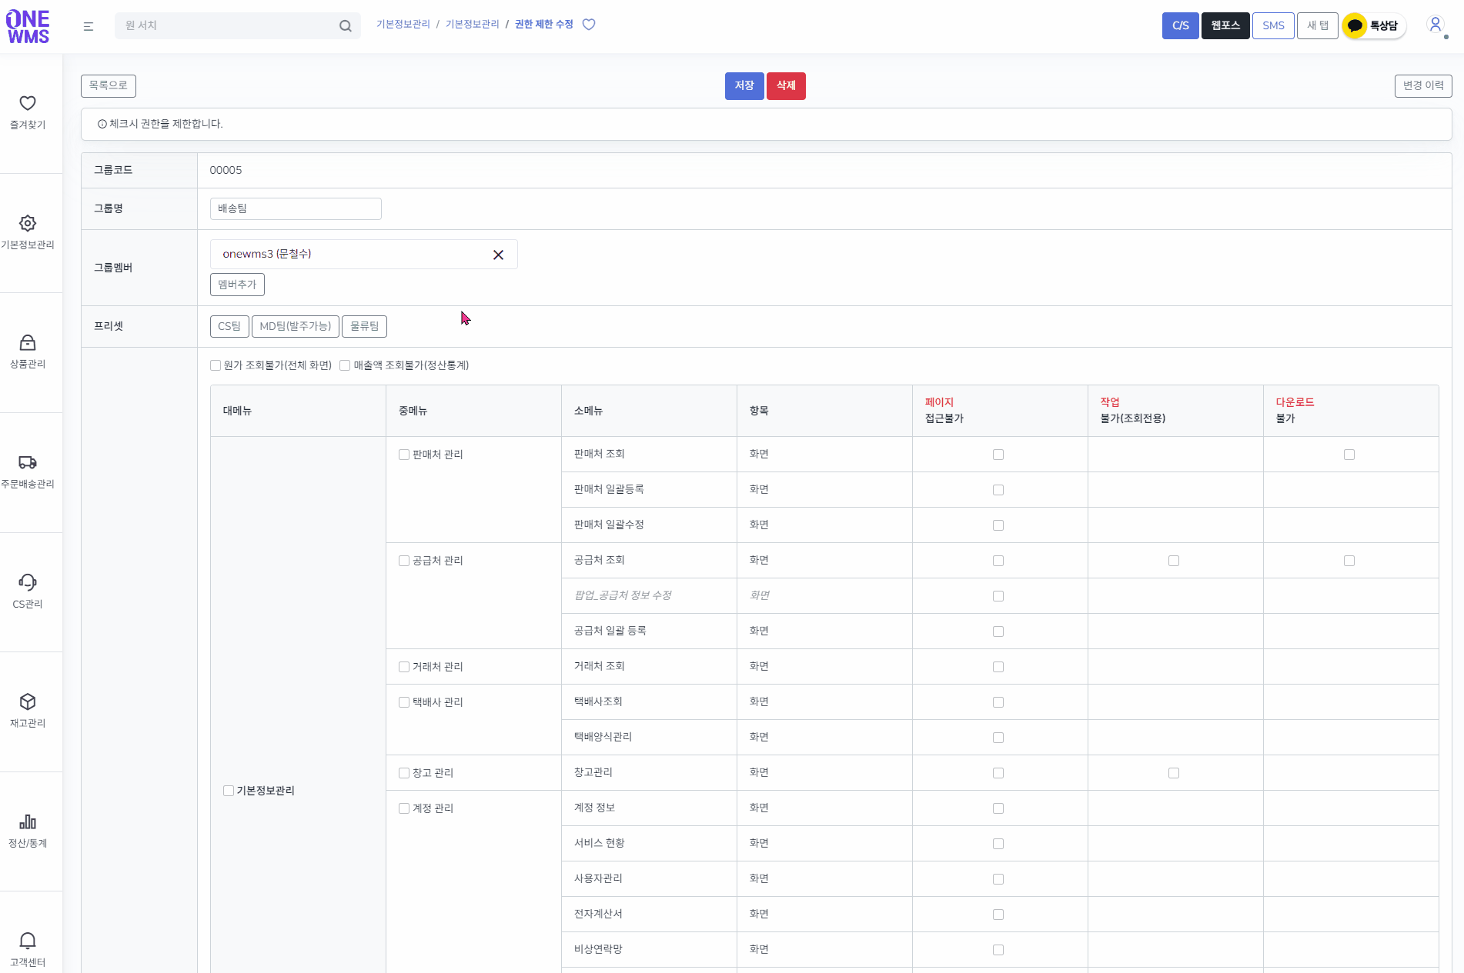Click the red 삭제 delete button
Image resolution: width=1464 pixels, height=973 pixels.
coord(786,86)
